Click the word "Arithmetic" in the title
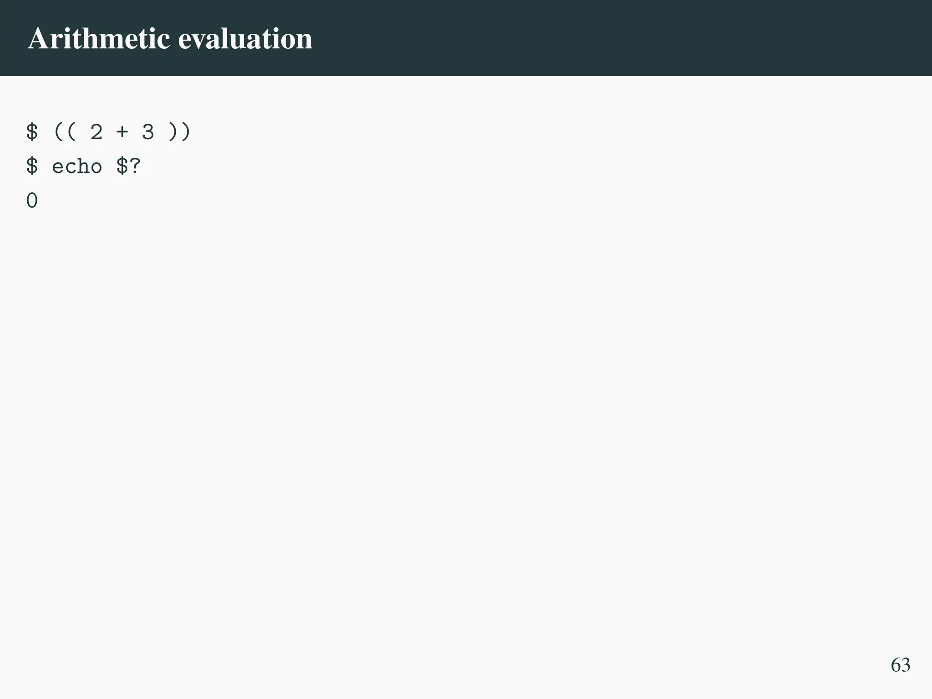The image size is (932, 699). tap(99, 38)
